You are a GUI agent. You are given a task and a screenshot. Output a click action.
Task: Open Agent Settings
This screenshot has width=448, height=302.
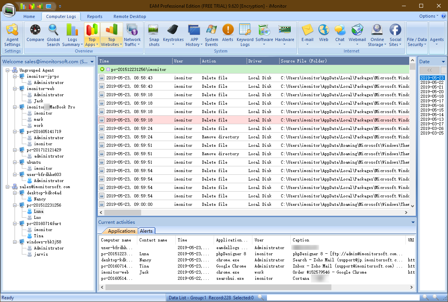(12, 35)
